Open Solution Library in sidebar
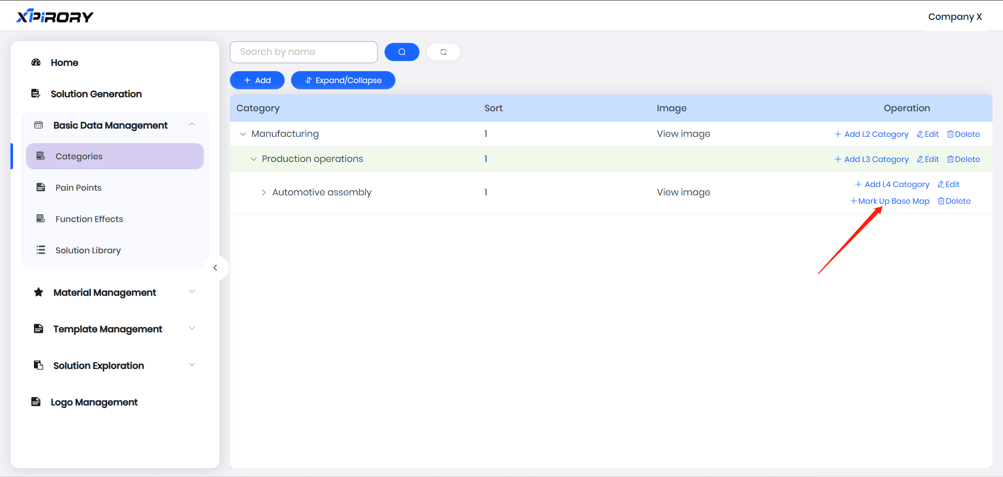 click(88, 250)
